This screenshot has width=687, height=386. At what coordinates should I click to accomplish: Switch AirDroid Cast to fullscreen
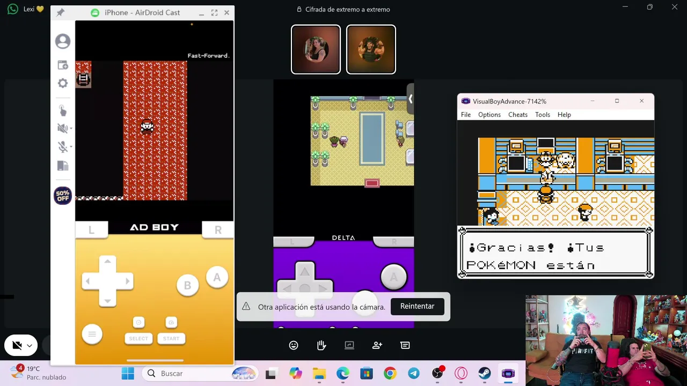(x=214, y=12)
